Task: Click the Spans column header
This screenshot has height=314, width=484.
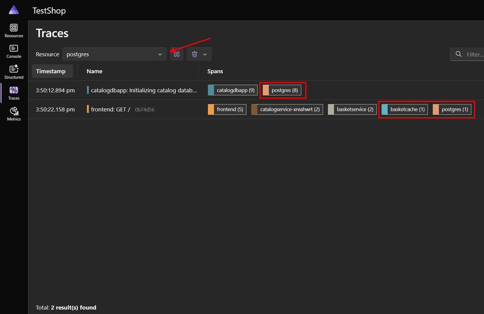Action: [x=215, y=71]
